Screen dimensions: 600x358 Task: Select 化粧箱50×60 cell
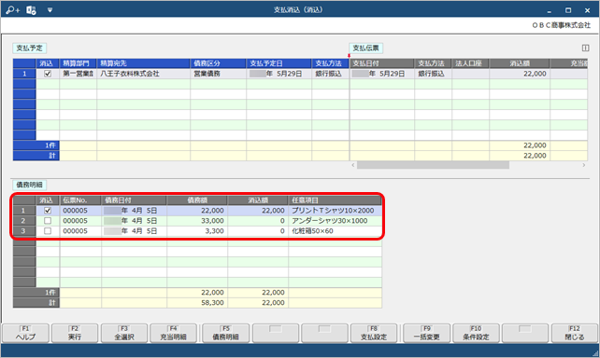coord(335,231)
